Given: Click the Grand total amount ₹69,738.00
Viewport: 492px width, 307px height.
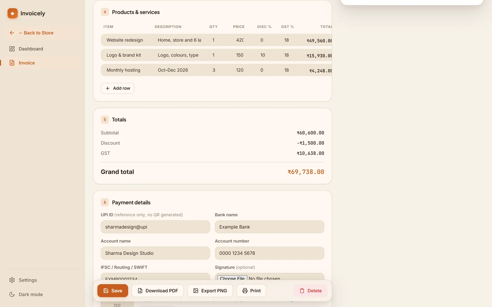Looking at the screenshot, I should pos(306,172).
